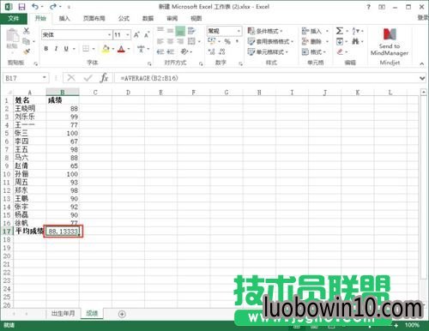
Task: Click the Insert Function fx icon
Action: pos(104,78)
